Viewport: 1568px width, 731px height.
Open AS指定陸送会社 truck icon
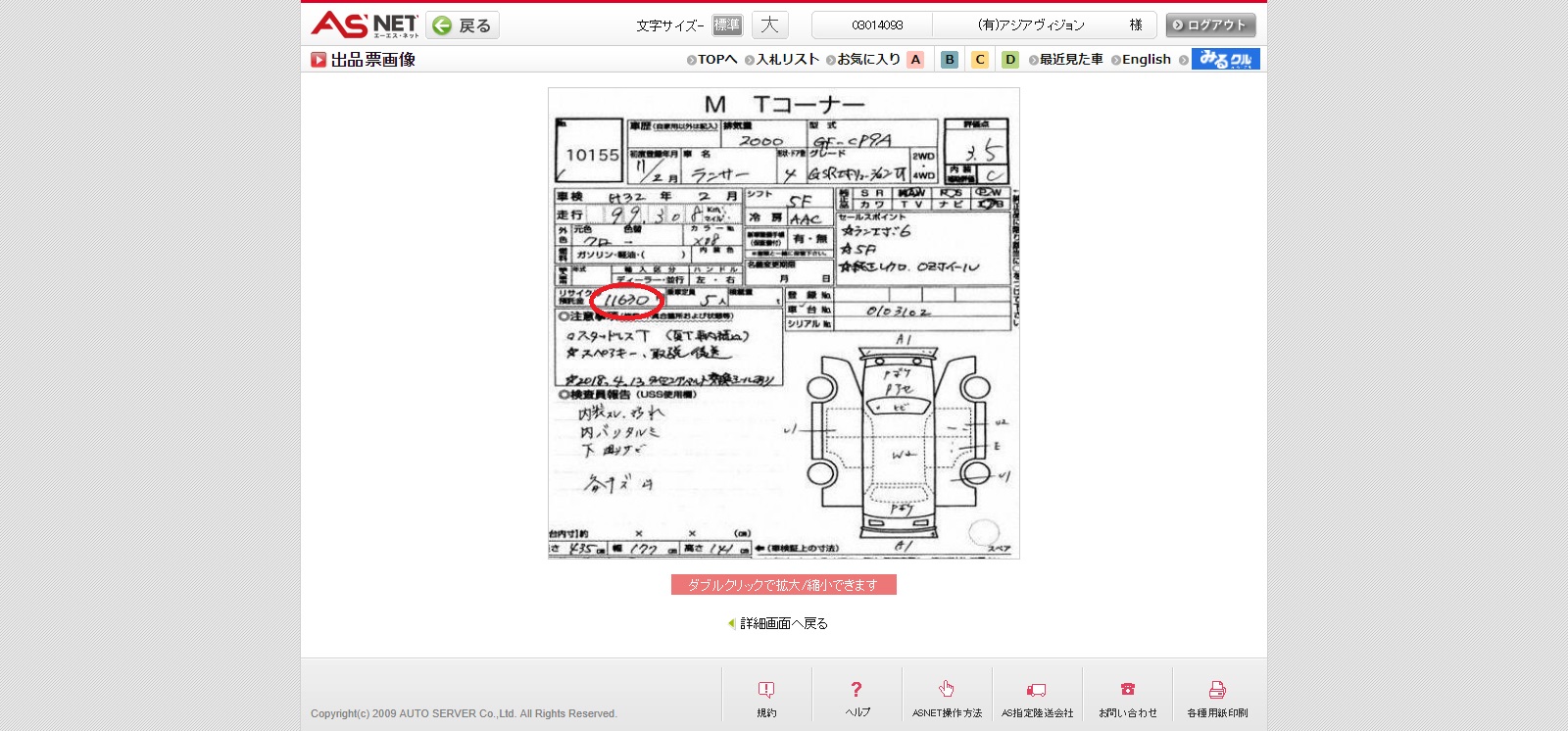[x=1037, y=691]
